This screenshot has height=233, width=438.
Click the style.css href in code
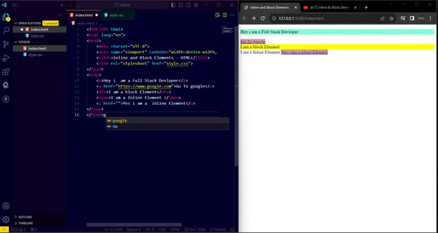pyautogui.click(x=177, y=63)
